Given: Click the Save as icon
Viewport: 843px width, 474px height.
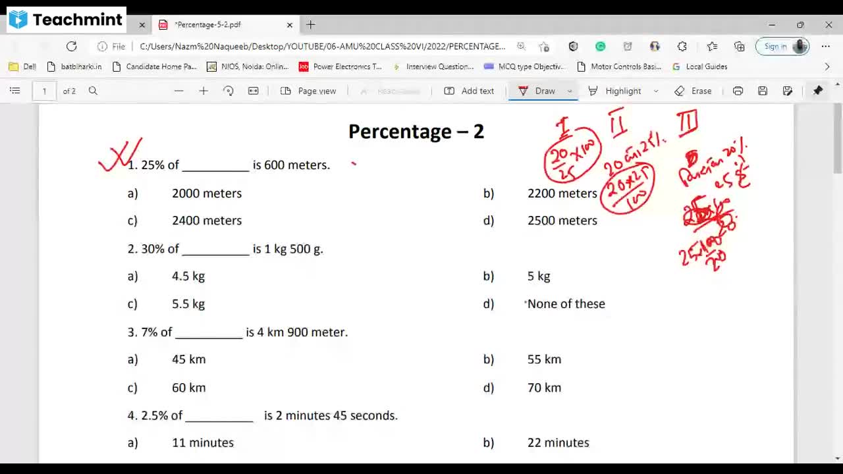Looking at the screenshot, I should [788, 91].
